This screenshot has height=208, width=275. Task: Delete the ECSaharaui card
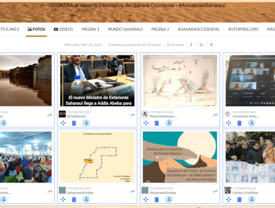tap(74, 123)
